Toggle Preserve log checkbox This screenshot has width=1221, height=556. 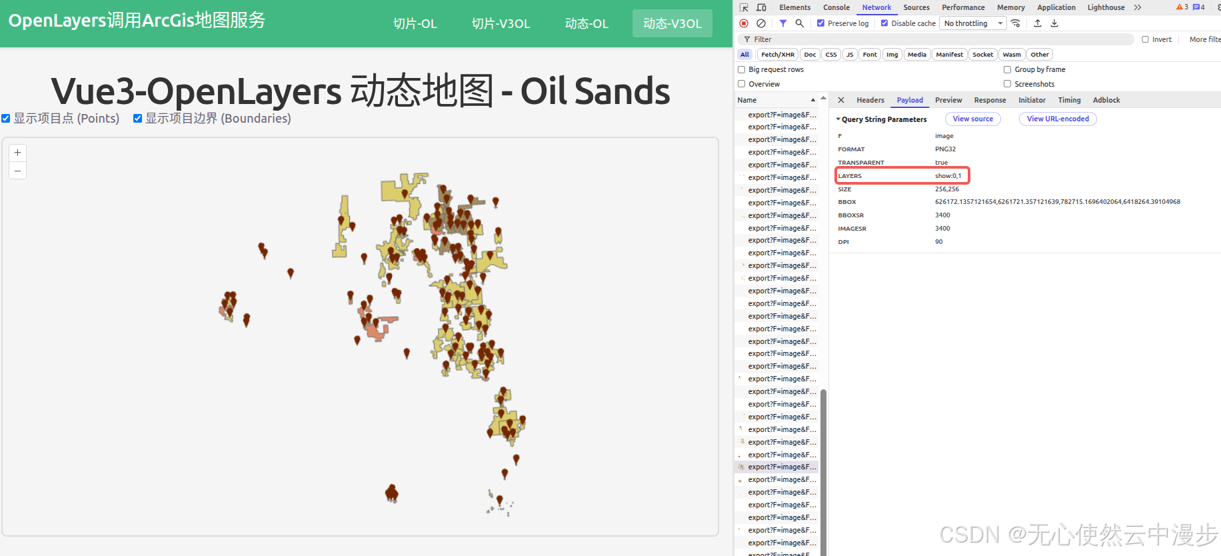pyautogui.click(x=821, y=23)
